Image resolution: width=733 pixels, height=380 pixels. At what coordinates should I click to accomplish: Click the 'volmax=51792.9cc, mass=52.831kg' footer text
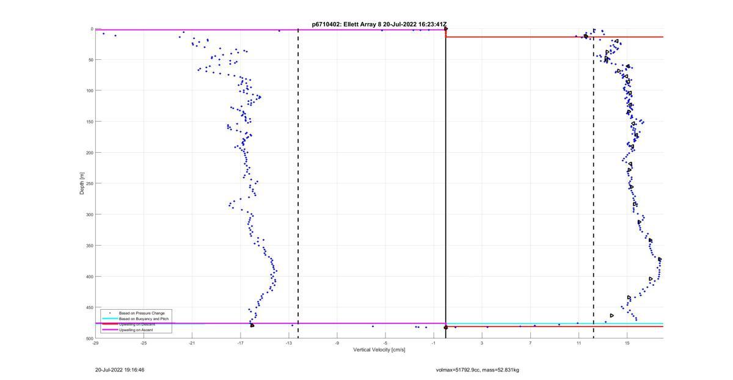tap(478, 370)
